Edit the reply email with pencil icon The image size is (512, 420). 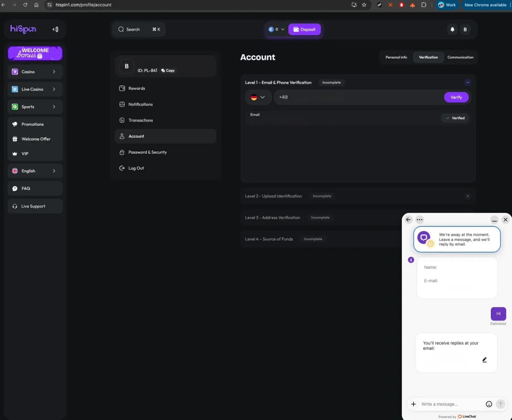[485, 360]
